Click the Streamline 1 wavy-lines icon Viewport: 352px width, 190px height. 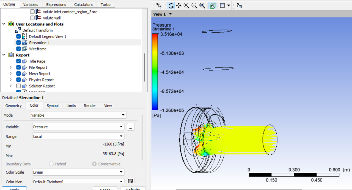coord(24,42)
